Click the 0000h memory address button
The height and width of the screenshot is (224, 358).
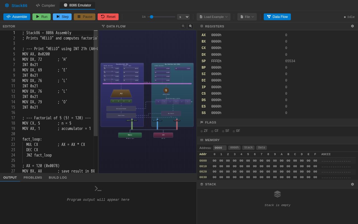tap(234, 148)
